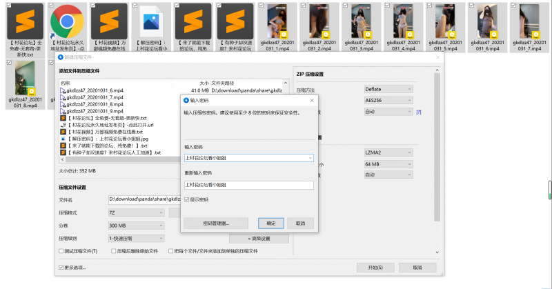
Task: Click the name column header in file list
Action: [x=66, y=82]
